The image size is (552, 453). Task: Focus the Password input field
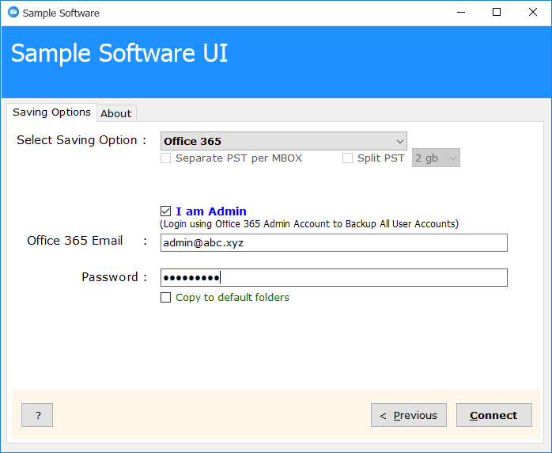(x=334, y=277)
